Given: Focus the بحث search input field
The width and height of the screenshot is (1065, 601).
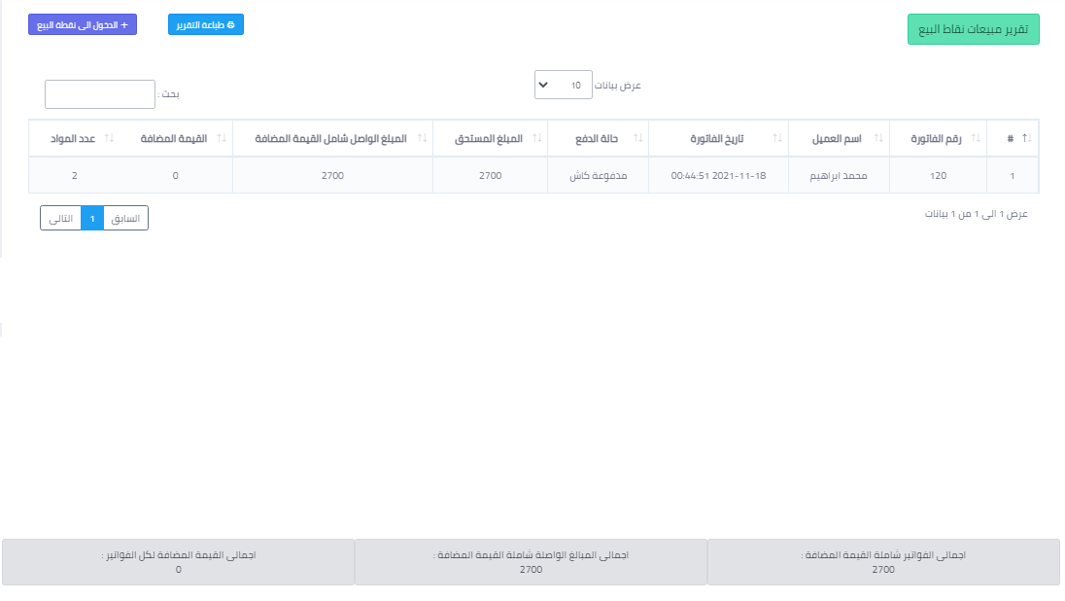Looking at the screenshot, I should point(100,94).
